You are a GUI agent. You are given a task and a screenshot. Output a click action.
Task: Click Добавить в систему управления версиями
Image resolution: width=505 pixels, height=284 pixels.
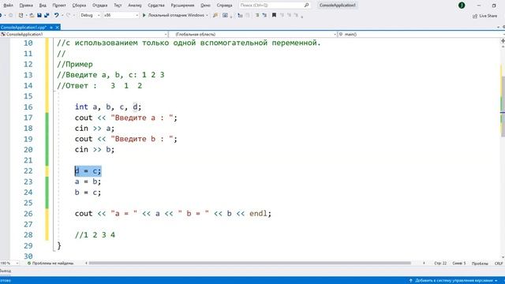click(x=454, y=281)
